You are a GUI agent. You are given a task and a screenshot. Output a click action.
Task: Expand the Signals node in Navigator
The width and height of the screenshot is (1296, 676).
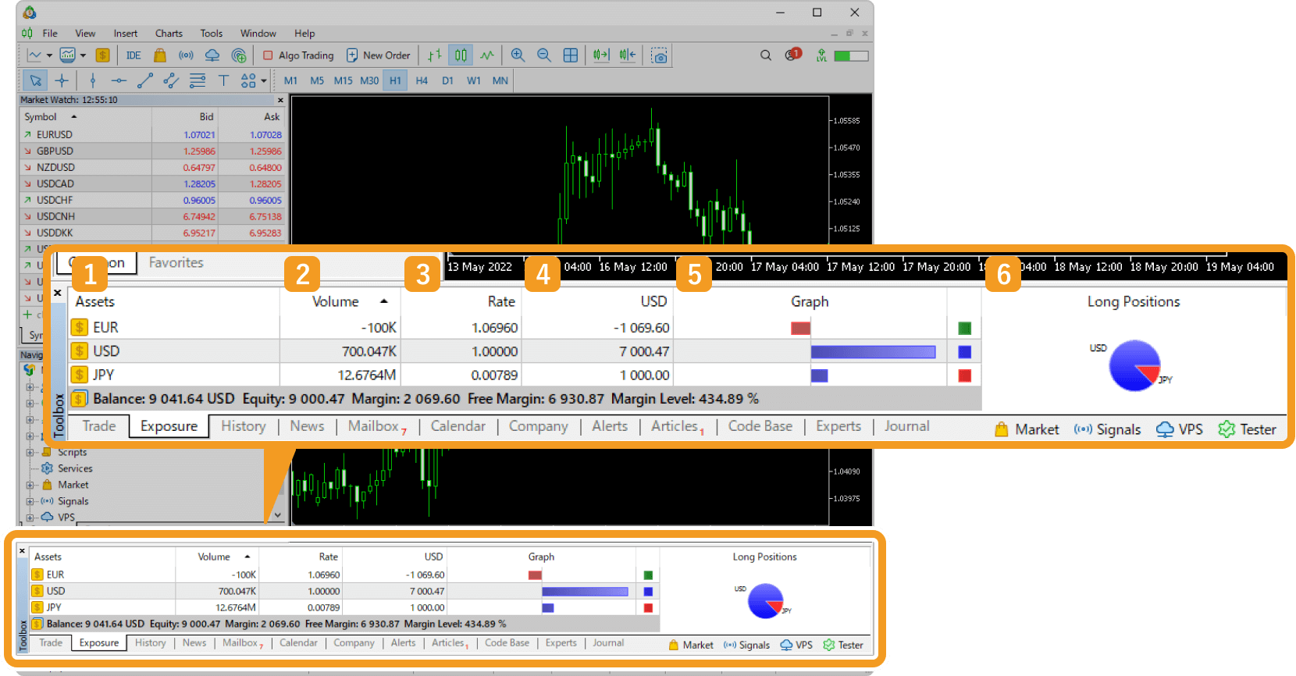(x=30, y=501)
